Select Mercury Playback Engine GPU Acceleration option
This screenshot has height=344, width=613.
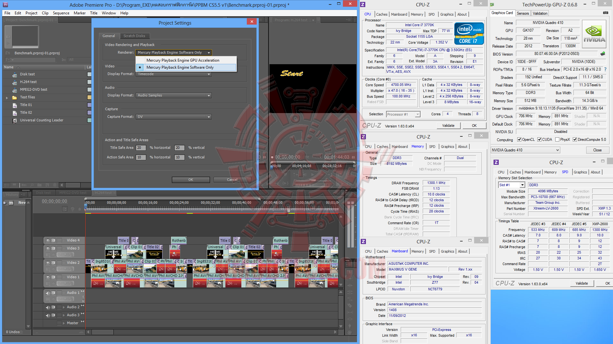[186, 60]
